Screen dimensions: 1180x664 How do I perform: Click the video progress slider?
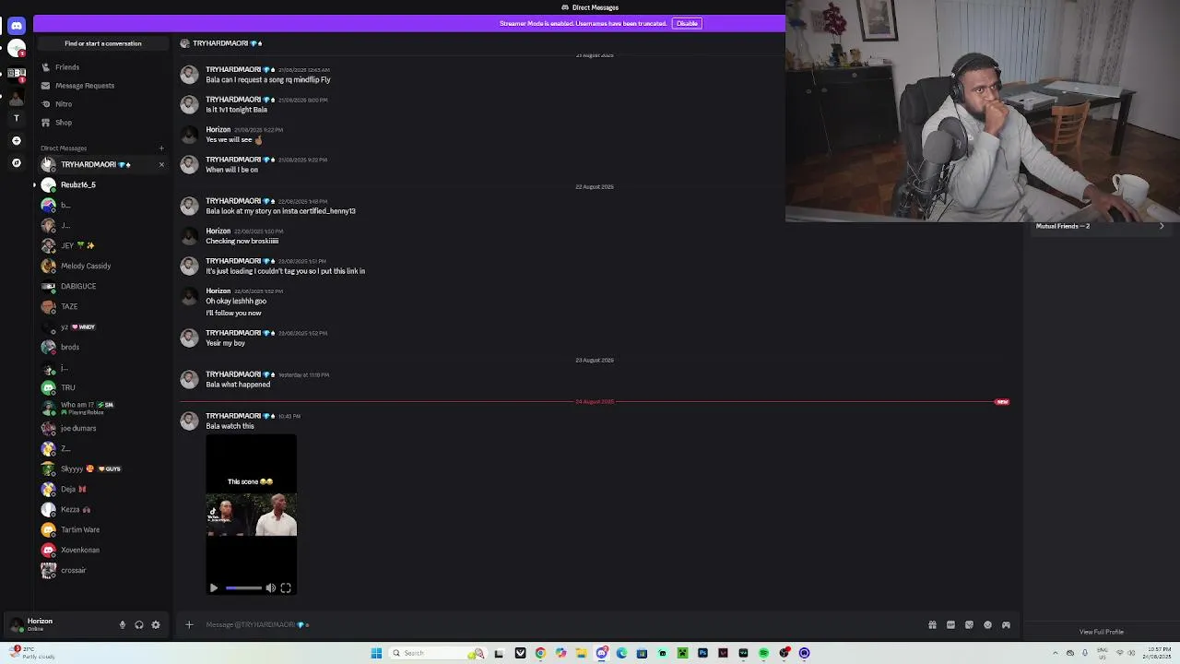243,588
